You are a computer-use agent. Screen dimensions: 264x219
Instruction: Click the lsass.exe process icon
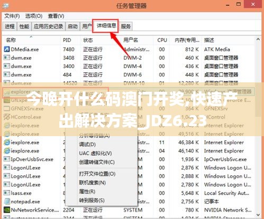(7, 193)
